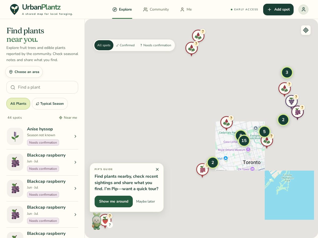Screen dimensions: 318x238
Task: Open the Explore tab
Action: (122, 10)
